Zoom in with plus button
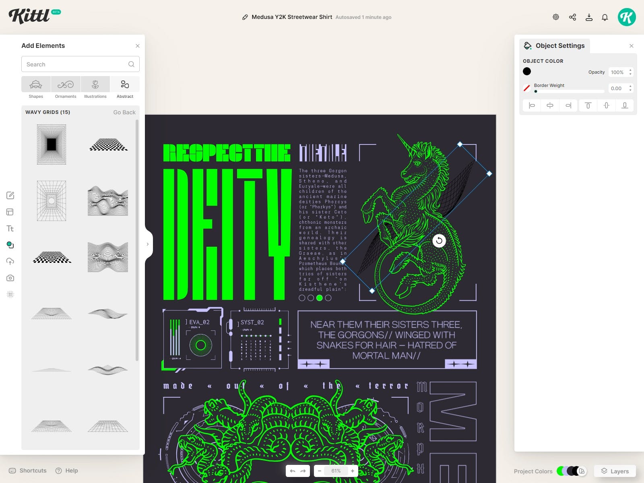The image size is (644, 483). click(353, 471)
